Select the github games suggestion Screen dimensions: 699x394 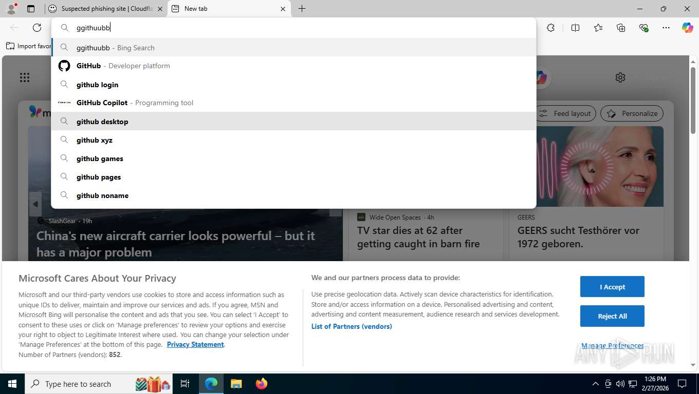(294, 159)
